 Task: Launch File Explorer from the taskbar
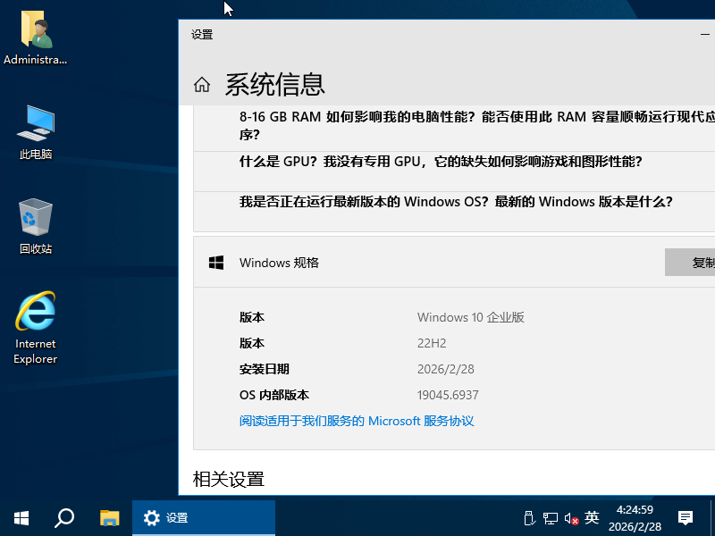pyautogui.click(x=109, y=517)
